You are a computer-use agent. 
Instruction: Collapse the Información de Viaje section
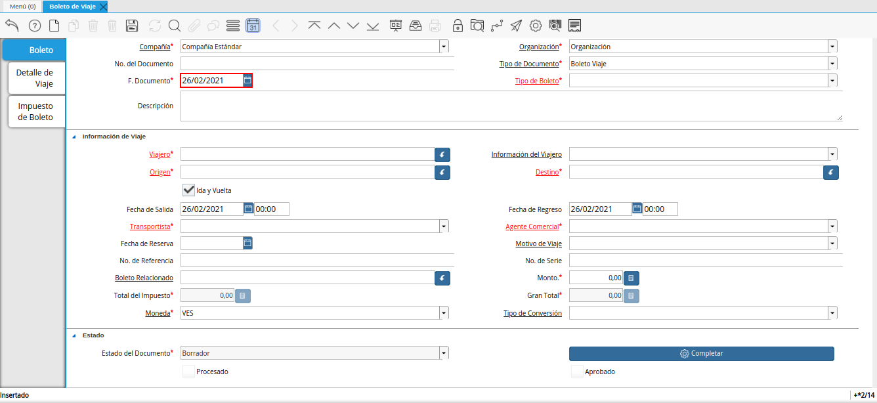coord(74,137)
